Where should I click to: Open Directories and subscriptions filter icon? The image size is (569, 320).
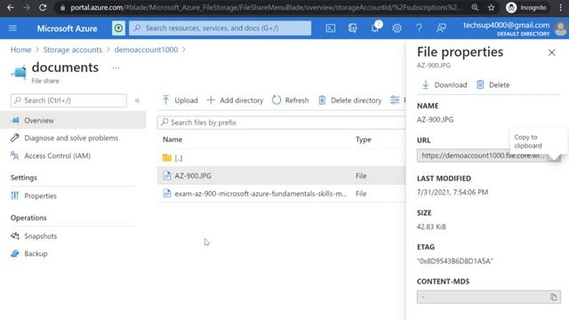(x=352, y=28)
